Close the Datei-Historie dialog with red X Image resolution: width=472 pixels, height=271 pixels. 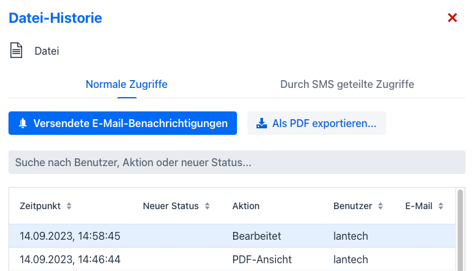[x=452, y=18]
